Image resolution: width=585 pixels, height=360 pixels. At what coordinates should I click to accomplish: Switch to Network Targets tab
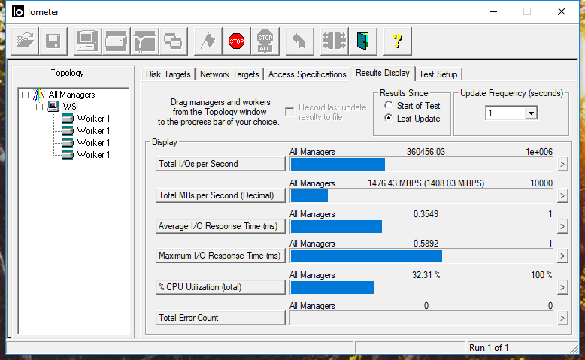click(229, 74)
